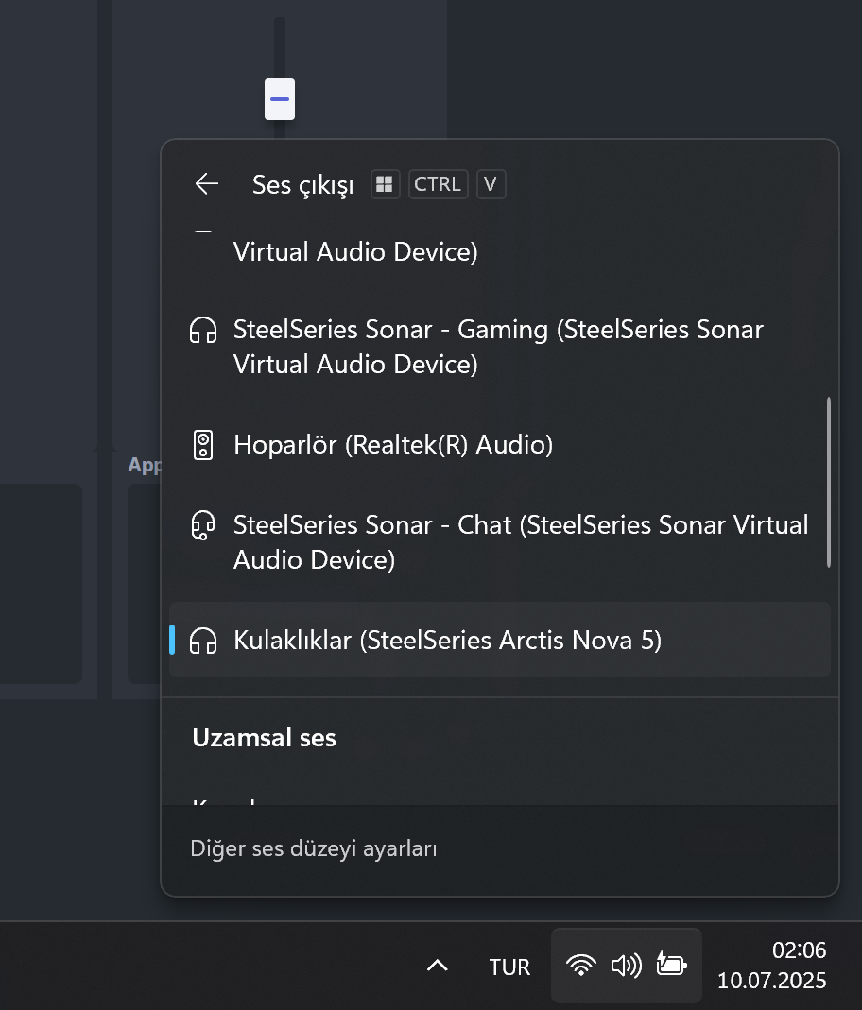Click the back arrow beside Ses çıkışı
862x1010 pixels.
[207, 184]
